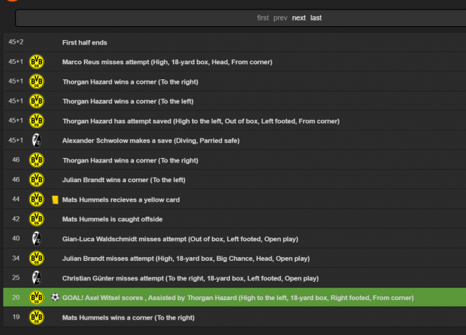
Task: Click the yellow card icon beside Mats Hummels
Action: 55,200
